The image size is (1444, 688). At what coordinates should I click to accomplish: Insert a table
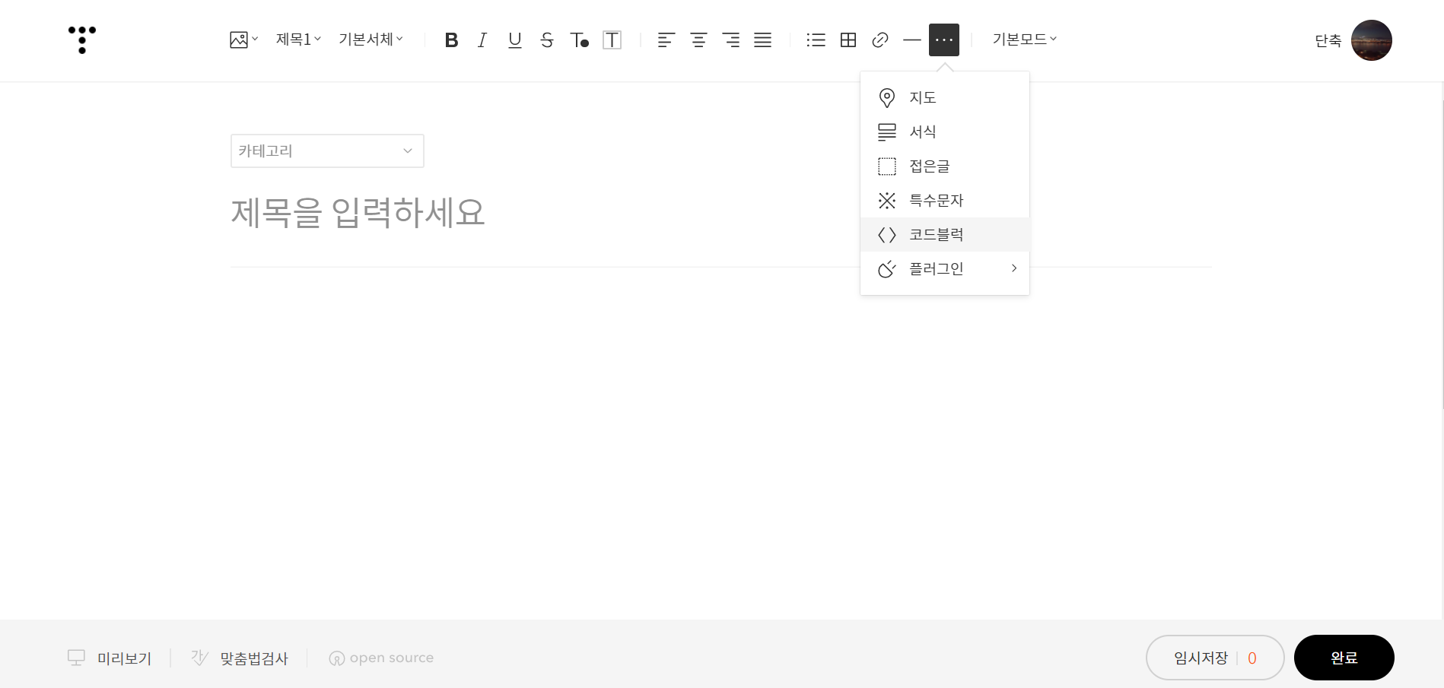[848, 40]
